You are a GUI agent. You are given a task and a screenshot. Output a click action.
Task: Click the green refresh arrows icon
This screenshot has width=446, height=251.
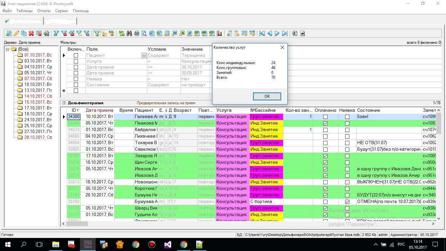[x=122, y=33]
